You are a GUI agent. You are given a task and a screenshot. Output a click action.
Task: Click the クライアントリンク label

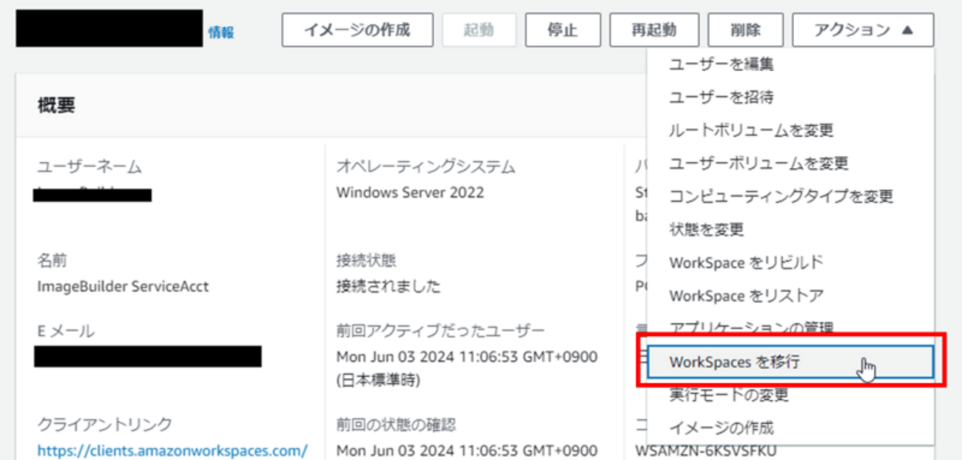pyautogui.click(x=104, y=425)
